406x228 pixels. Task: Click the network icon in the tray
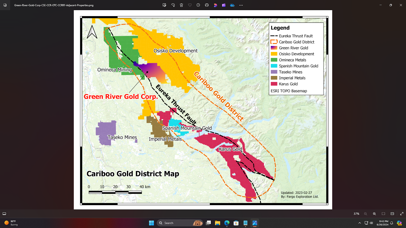tap(366, 223)
